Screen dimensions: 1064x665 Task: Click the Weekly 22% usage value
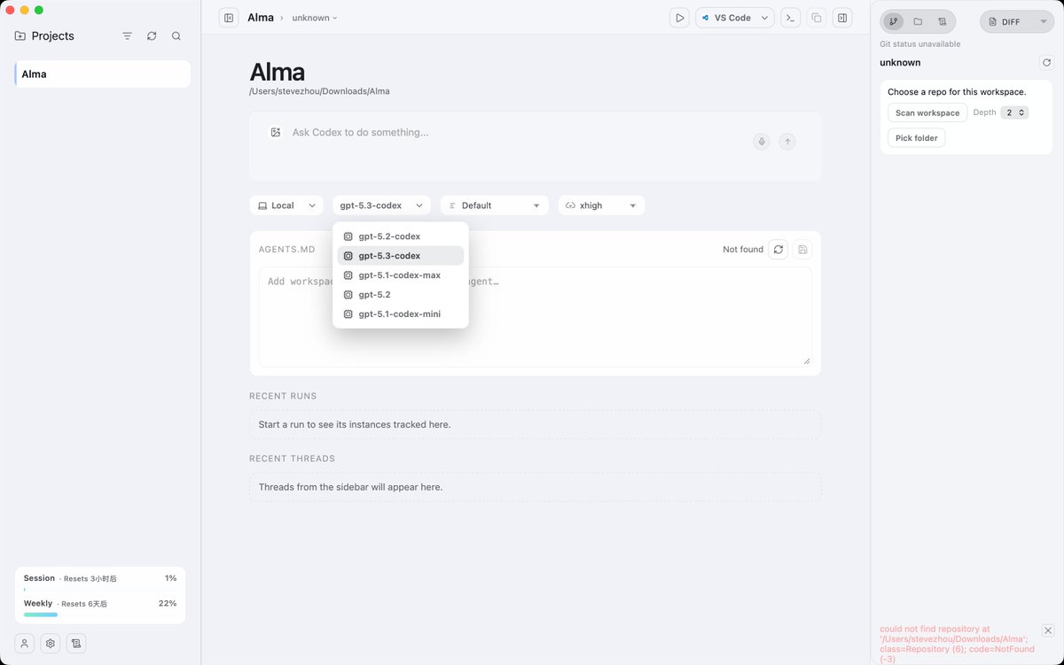[168, 603]
